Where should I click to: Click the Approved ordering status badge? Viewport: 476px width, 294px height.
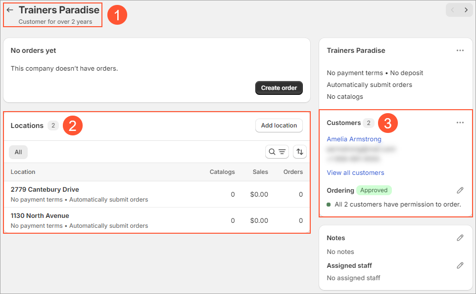click(374, 190)
